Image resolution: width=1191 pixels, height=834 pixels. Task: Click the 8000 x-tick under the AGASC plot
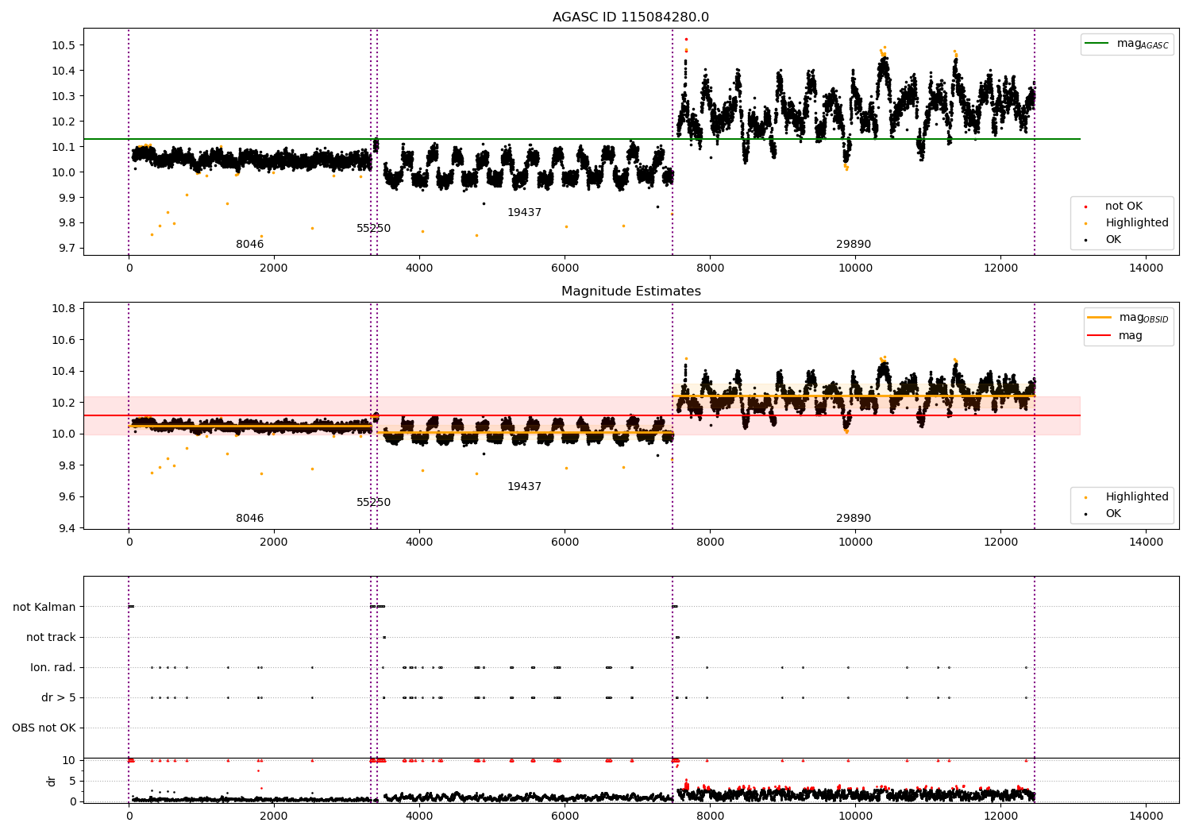click(x=710, y=268)
